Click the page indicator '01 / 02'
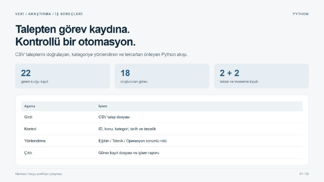The width and height of the screenshot is (324, 182). (x=304, y=174)
